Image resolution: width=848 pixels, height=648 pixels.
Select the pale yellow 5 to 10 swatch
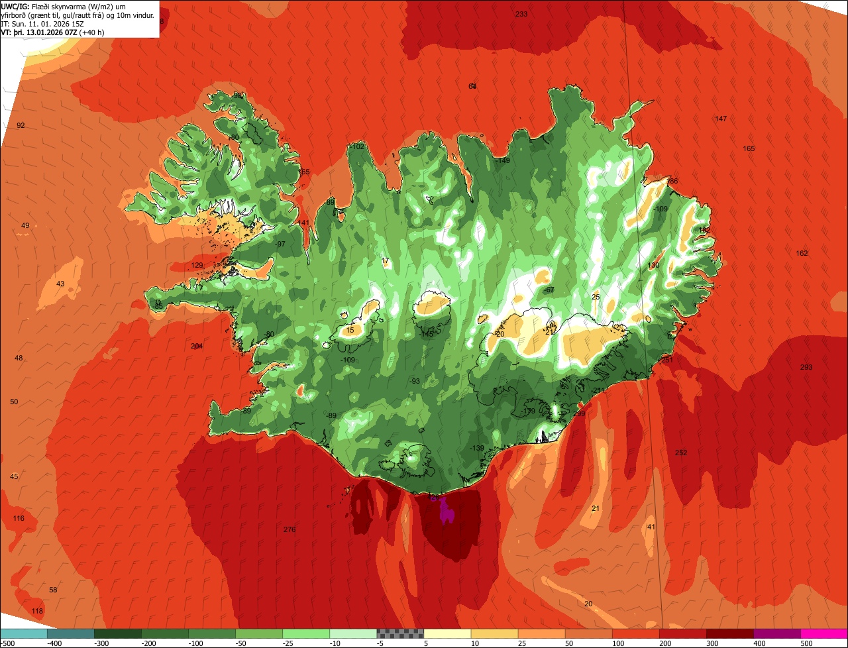(x=447, y=633)
